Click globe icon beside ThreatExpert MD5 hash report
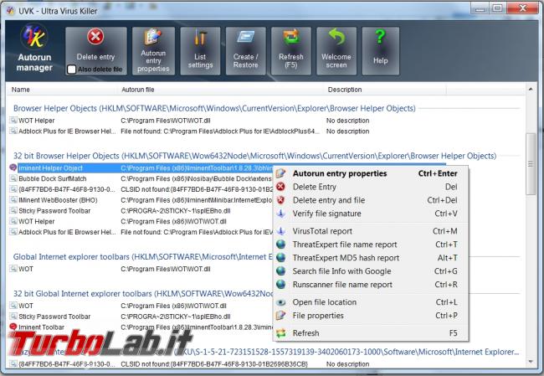This screenshot has height=376, width=544. point(280,258)
